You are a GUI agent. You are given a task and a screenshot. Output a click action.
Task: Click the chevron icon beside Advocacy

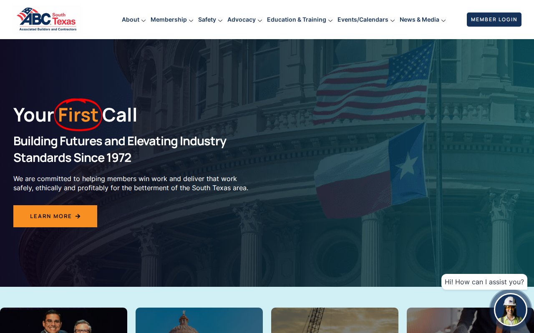pos(260,20)
